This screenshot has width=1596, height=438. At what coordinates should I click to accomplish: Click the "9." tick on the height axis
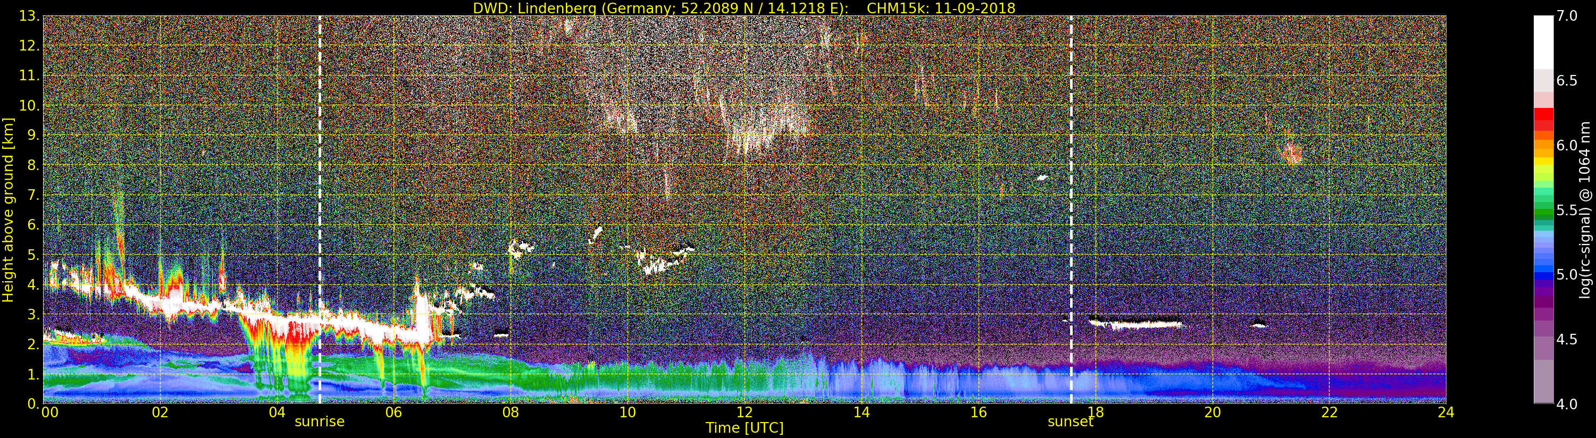coord(33,135)
